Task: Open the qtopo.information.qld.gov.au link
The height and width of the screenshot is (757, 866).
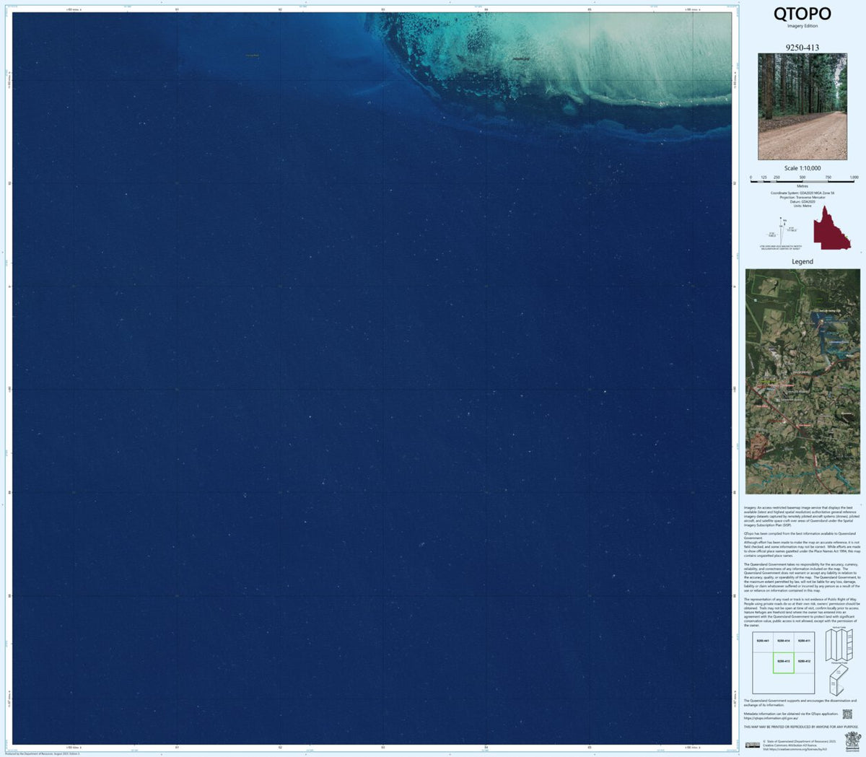Action: tap(770, 718)
